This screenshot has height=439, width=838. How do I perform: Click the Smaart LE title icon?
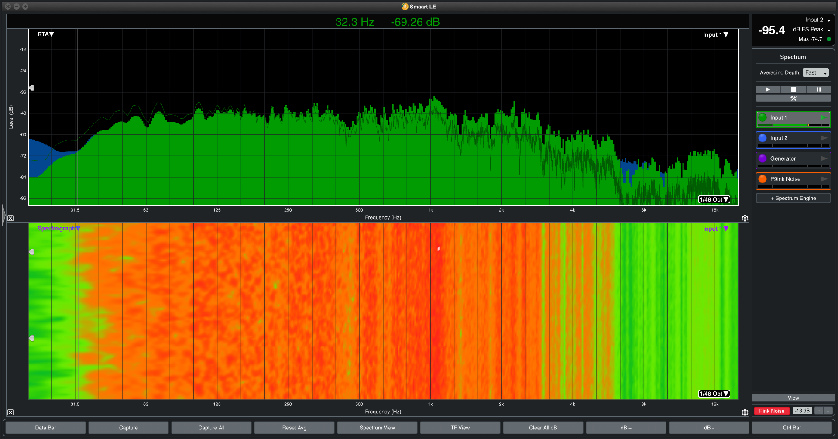[x=405, y=7]
